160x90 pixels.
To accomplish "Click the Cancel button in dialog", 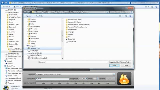I will coord(126,65).
